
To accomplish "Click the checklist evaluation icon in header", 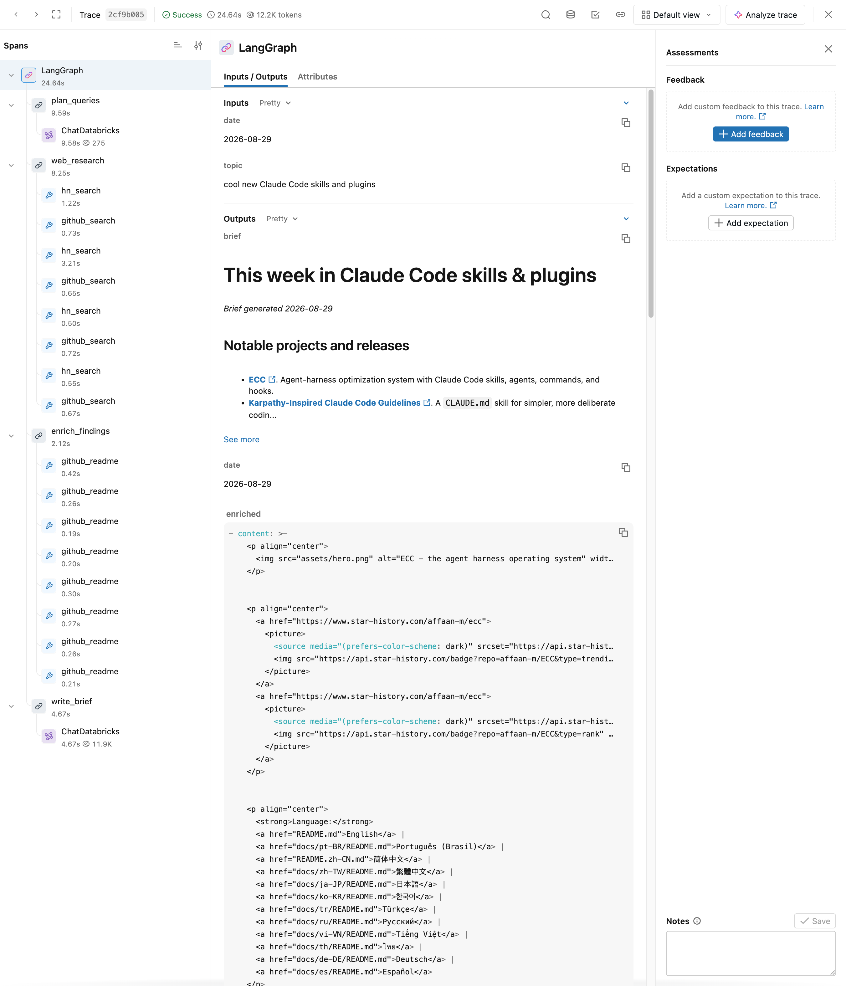I will click(x=595, y=15).
